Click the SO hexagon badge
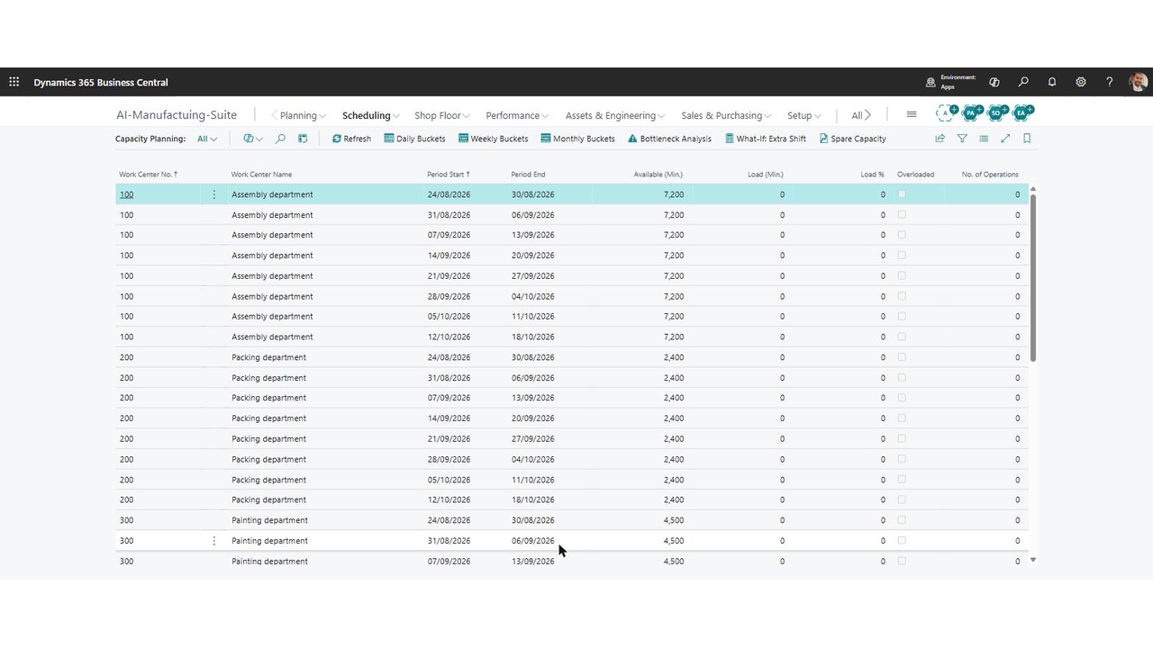1153x648 pixels. pos(996,113)
